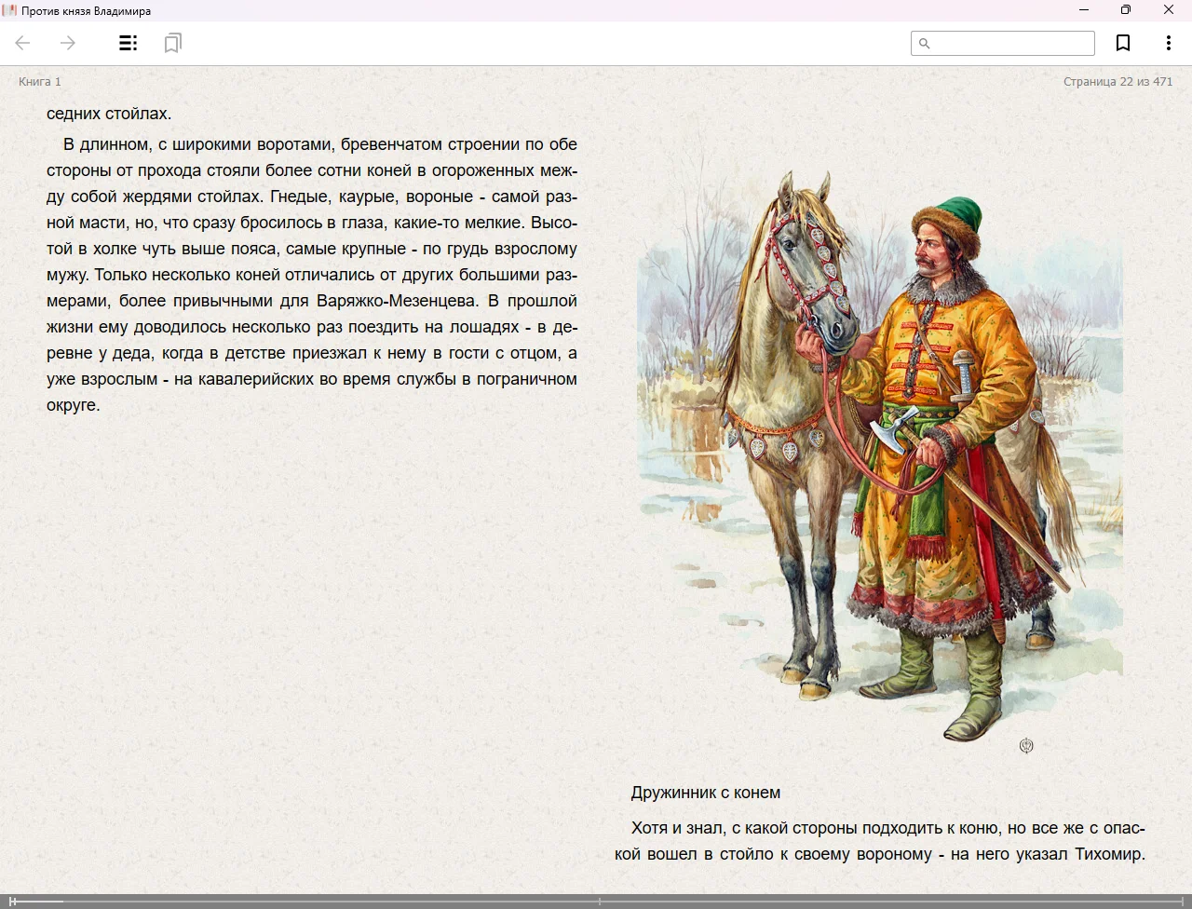Go back using the left arrow
Screen dimensions: 1192x909
pyautogui.click(x=23, y=43)
